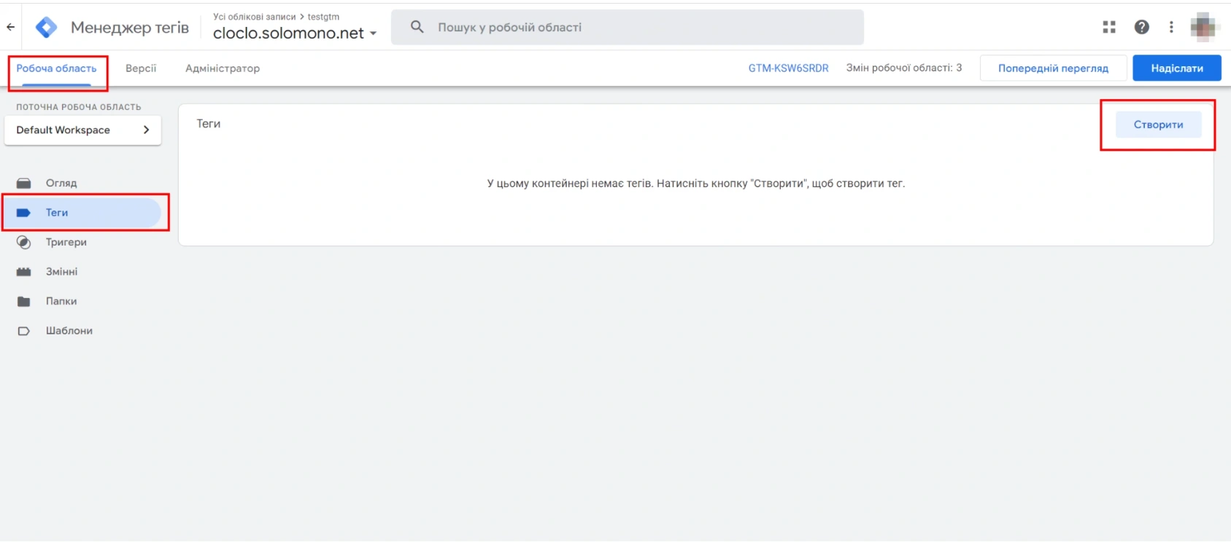This screenshot has height=542, width=1231.
Task: Click the user account avatar
Action: [1204, 27]
